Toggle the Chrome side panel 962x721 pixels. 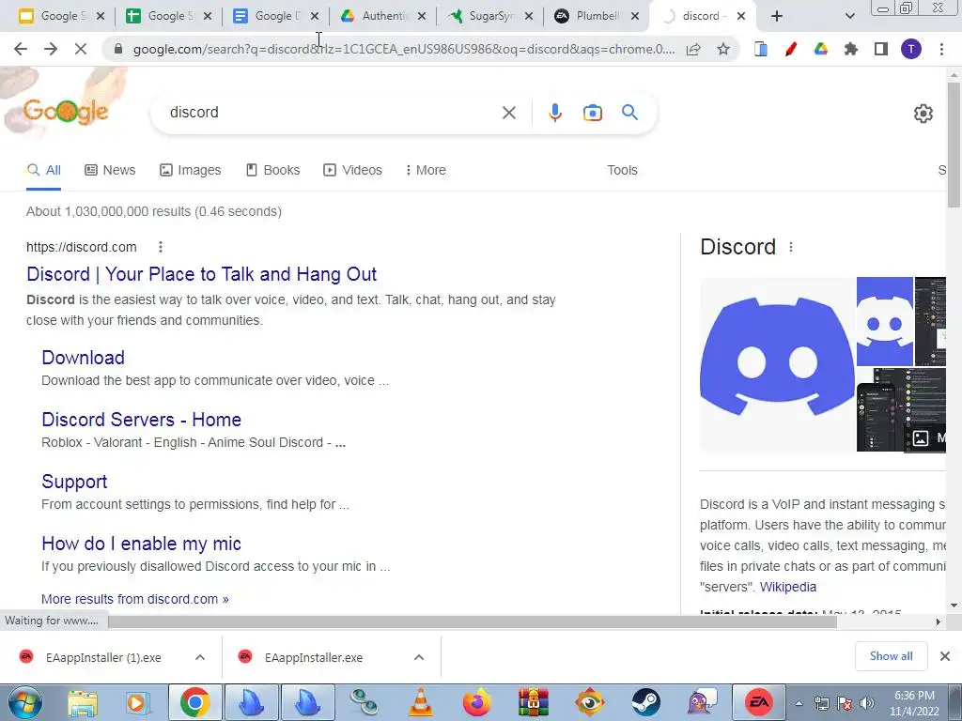click(x=881, y=49)
